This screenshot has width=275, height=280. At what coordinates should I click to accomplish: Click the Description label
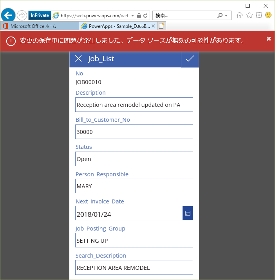[x=90, y=93]
